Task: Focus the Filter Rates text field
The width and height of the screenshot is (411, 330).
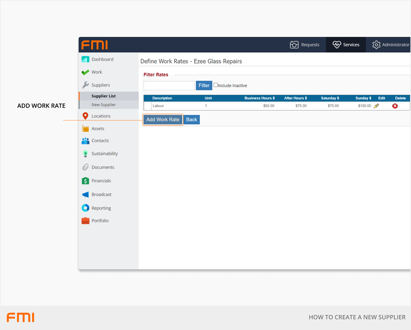Action: 169,86
